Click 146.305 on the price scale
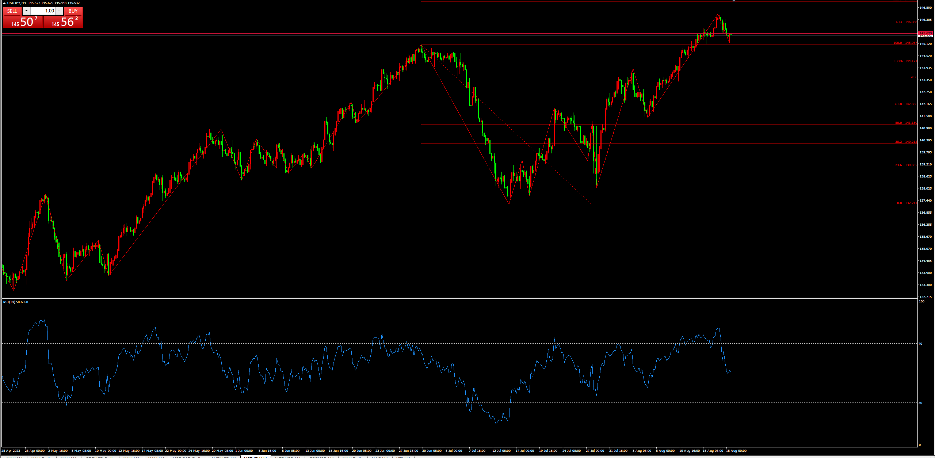Viewport: 935px width, 458px height. click(x=926, y=20)
